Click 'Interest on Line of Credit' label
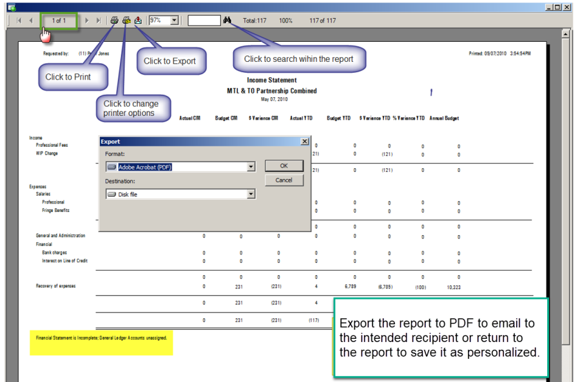Viewport: 580px width, 382px height. (64, 261)
